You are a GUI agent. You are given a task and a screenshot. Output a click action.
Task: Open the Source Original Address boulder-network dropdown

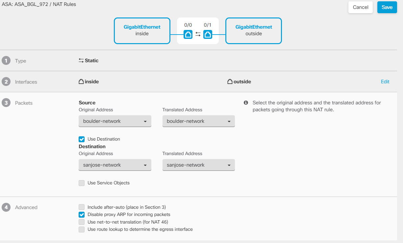point(115,121)
